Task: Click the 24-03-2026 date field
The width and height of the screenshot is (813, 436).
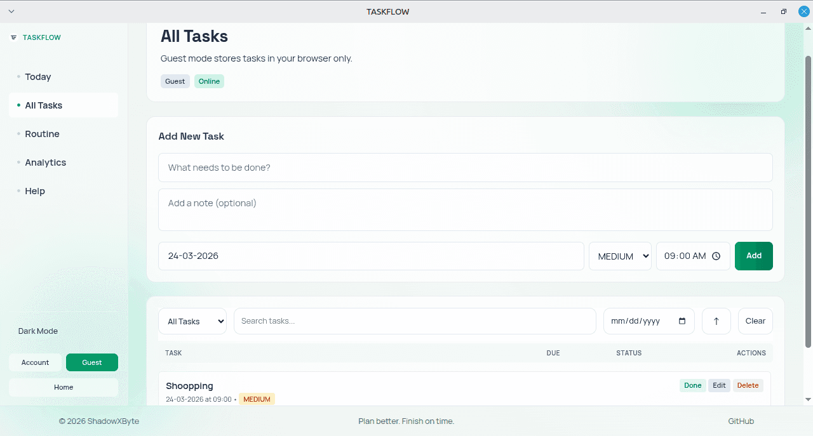Action: click(371, 256)
